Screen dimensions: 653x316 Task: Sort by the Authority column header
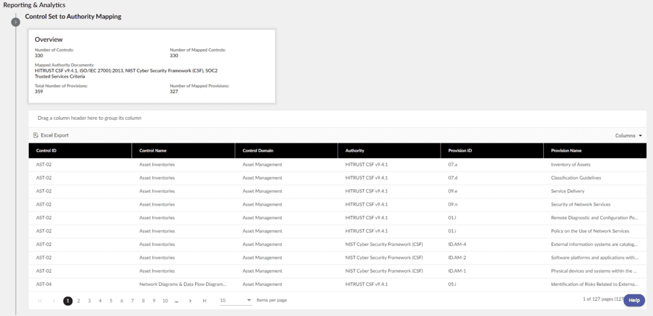point(355,151)
